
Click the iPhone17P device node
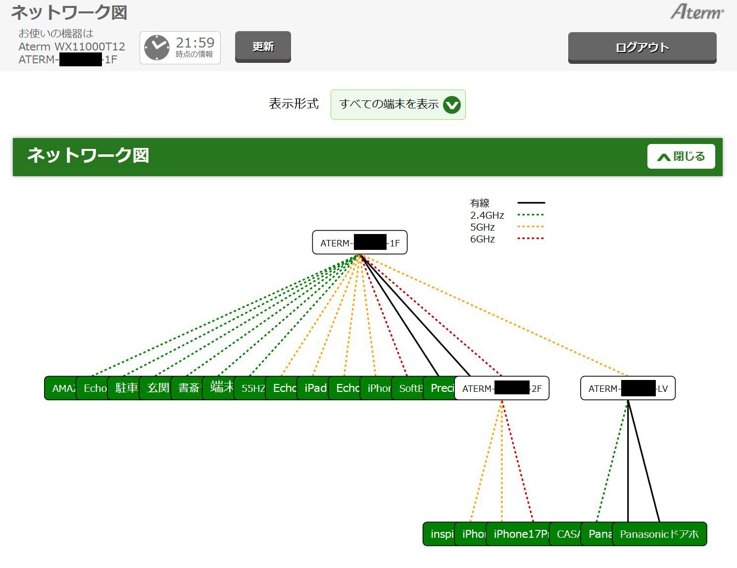(x=519, y=534)
